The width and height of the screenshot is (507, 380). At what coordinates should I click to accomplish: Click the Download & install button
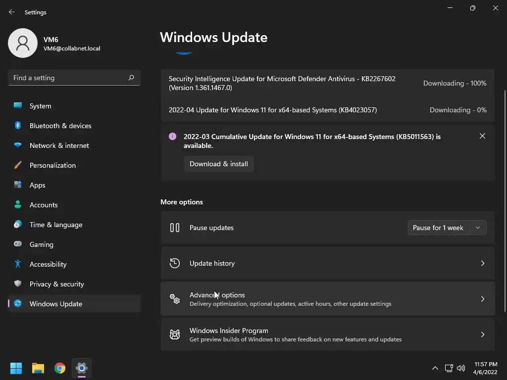(218, 164)
